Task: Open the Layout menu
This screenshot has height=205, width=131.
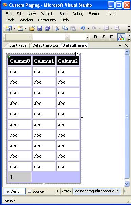Action: [111, 14]
